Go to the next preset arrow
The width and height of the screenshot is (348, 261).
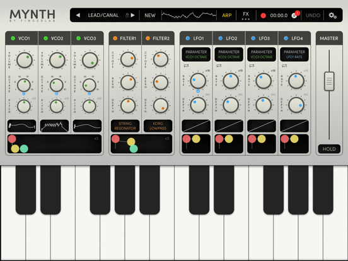[133, 15]
